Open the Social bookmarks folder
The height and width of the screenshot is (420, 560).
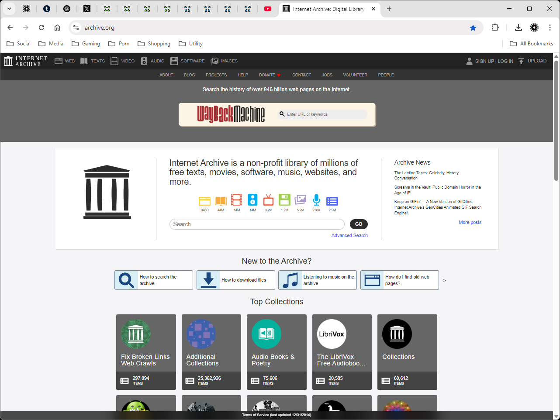[x=19, y=44]
